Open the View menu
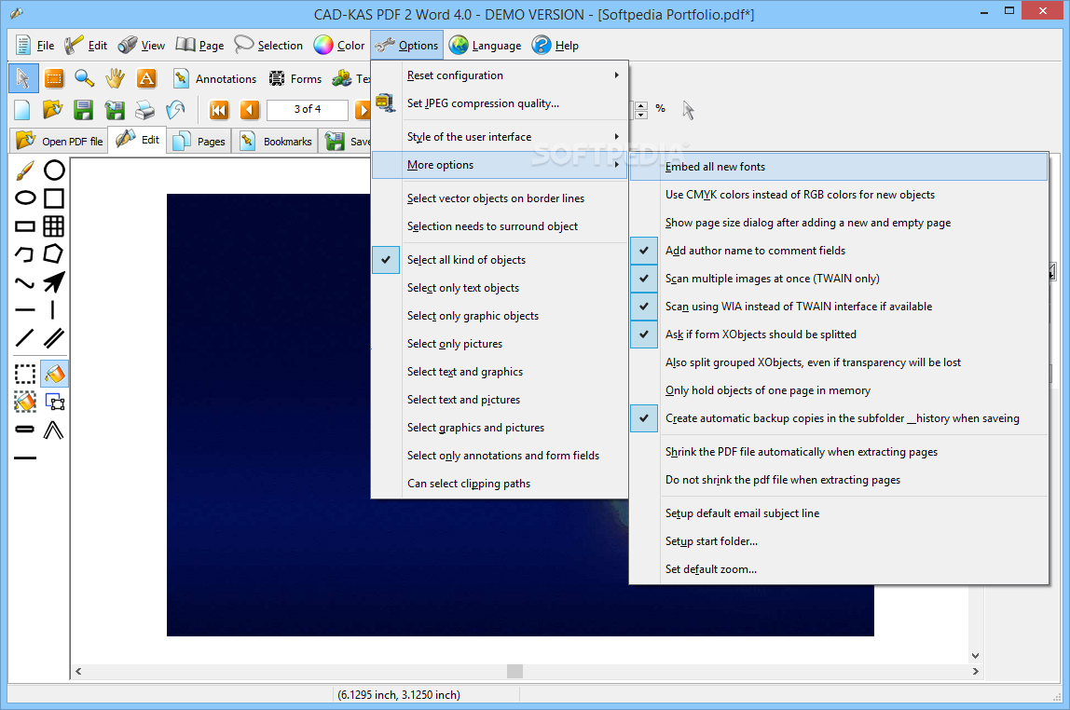The image size is (1070, 710). [142, 46]
